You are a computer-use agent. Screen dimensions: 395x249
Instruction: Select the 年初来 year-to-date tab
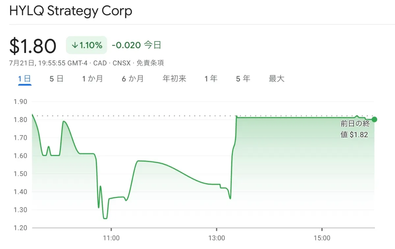tap(174, 79)
